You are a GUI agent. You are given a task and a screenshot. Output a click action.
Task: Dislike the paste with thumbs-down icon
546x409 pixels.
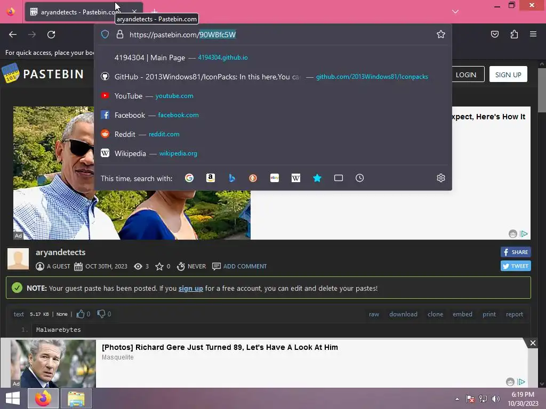(x=101, y=314)
